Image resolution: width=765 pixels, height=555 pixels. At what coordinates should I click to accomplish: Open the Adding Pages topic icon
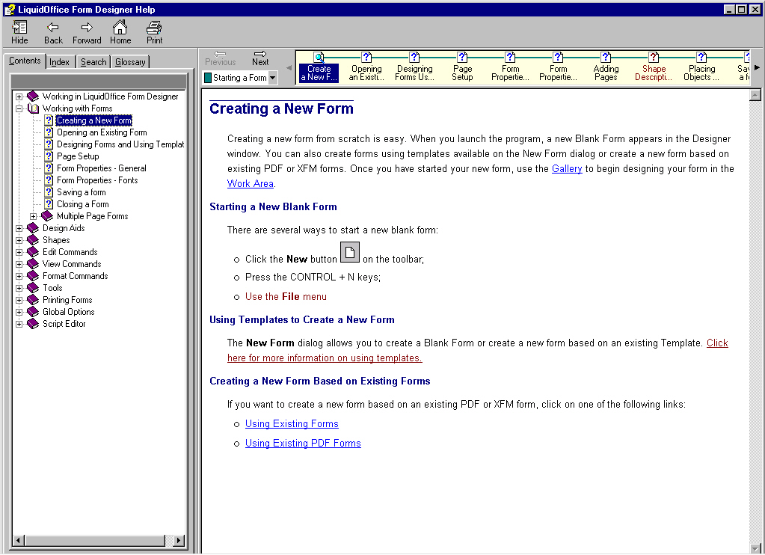coord(606,58)
